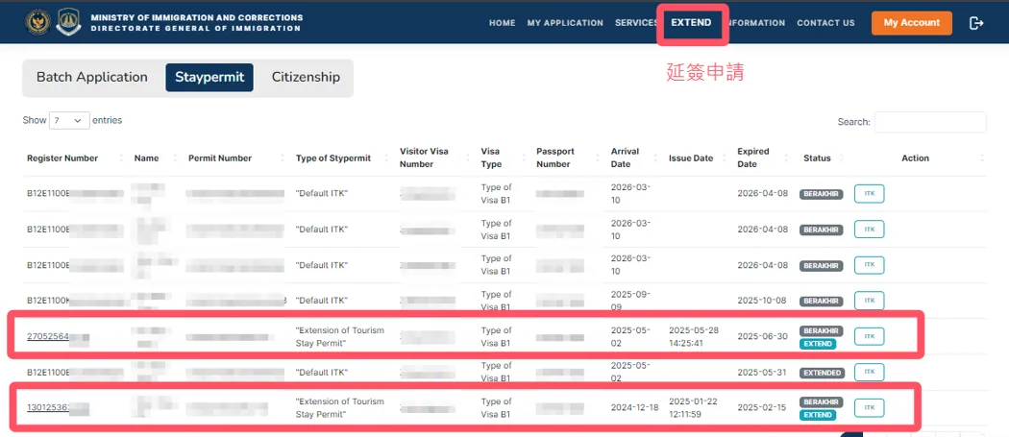Open MY APPLICATION in the navigation bar
1009x437 pixels.
pyautogui.click(x=565, y=22)
